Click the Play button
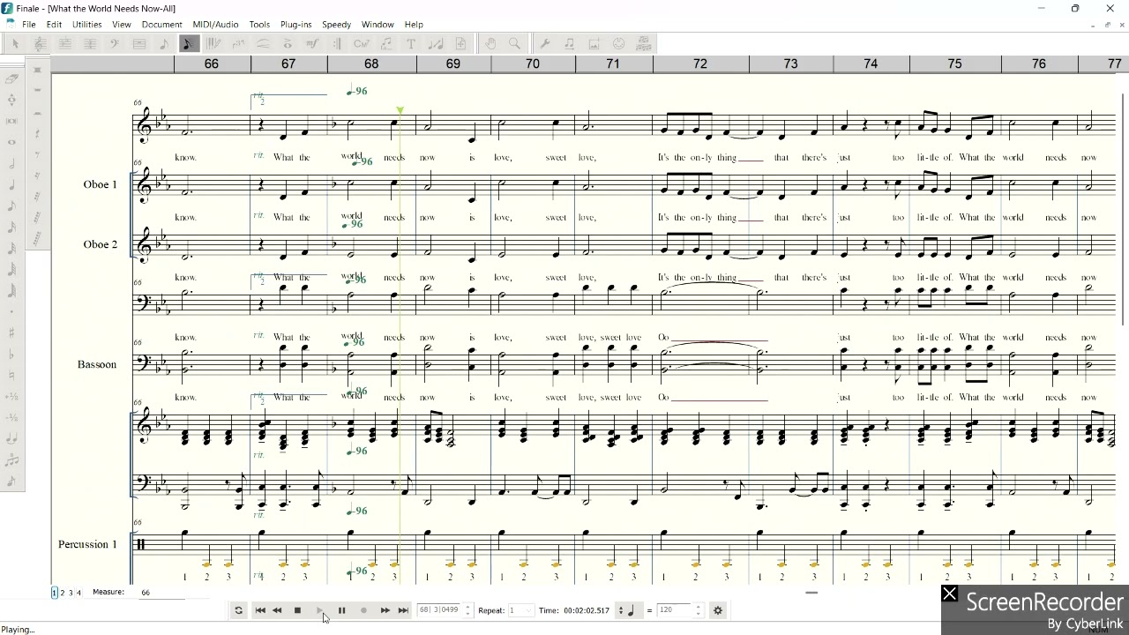 pos(320,610)
